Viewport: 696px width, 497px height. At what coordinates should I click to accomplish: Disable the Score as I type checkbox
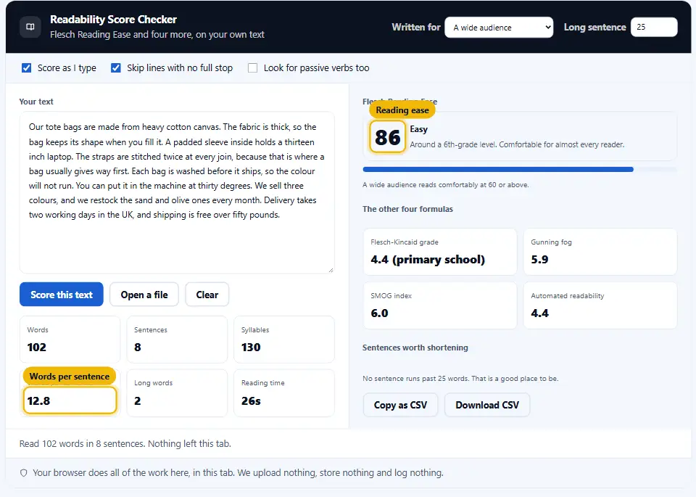click(27, 68)
